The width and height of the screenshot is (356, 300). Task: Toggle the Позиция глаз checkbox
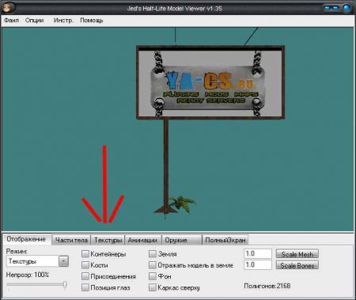pyautogui.click(x=85, y=287)
